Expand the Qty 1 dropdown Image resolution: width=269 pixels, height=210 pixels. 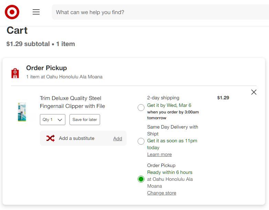pyautogui.click(x=53, y=120)
